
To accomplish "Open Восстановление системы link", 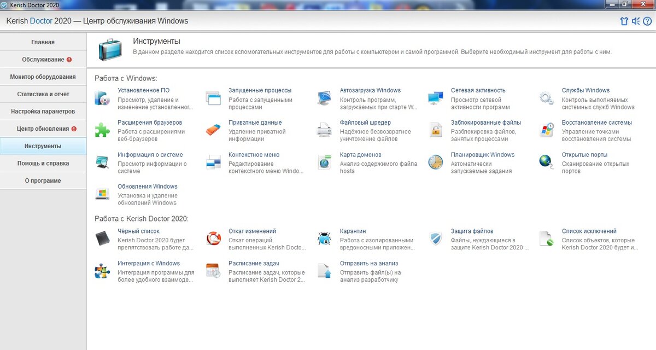I will click(x=597, y=122).
